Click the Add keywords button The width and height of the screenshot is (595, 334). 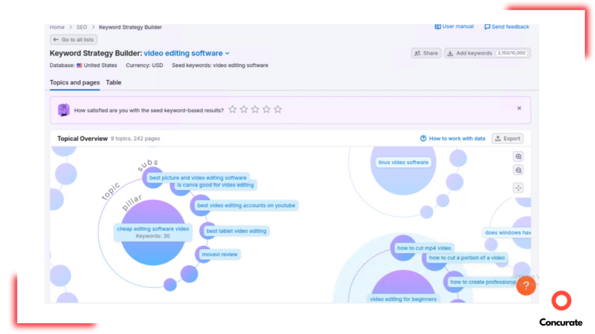tap(469, 53)
